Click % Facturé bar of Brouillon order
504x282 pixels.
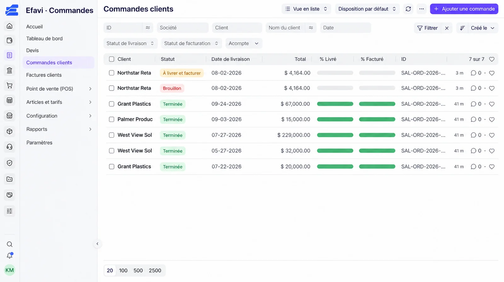click(377, 88)
